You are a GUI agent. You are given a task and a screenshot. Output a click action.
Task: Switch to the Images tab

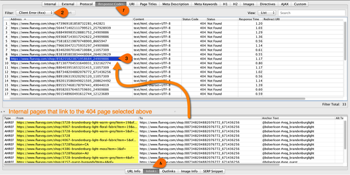point(248,4)
